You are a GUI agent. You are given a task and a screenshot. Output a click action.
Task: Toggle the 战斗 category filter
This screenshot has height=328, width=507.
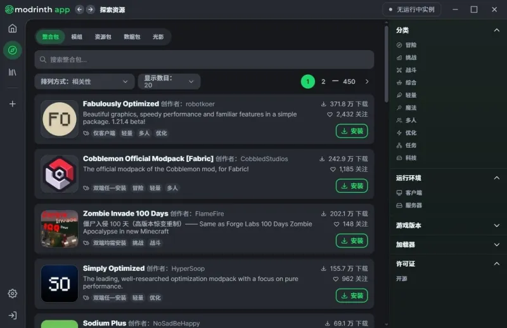click(407, 70)
